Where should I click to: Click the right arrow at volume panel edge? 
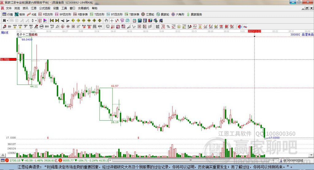click(x=311, y=155)
